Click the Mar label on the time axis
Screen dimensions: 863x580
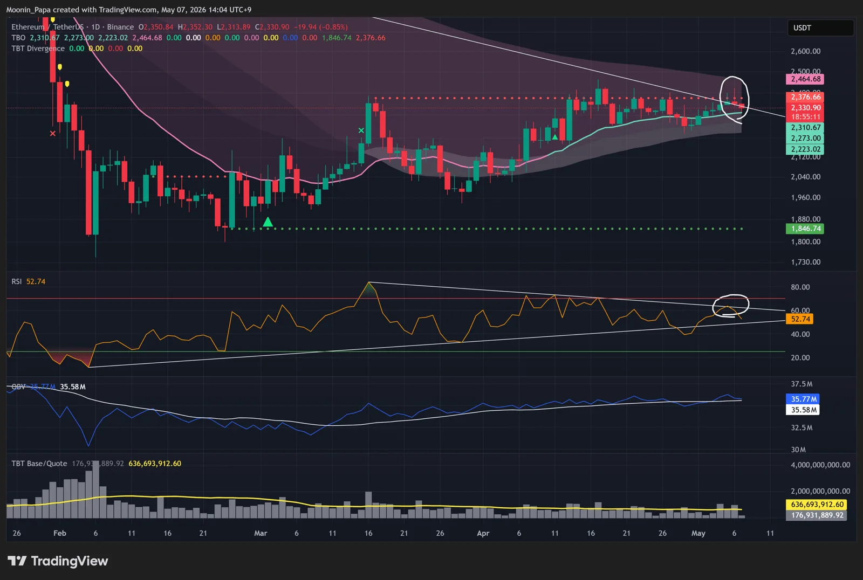pos(261,533)
